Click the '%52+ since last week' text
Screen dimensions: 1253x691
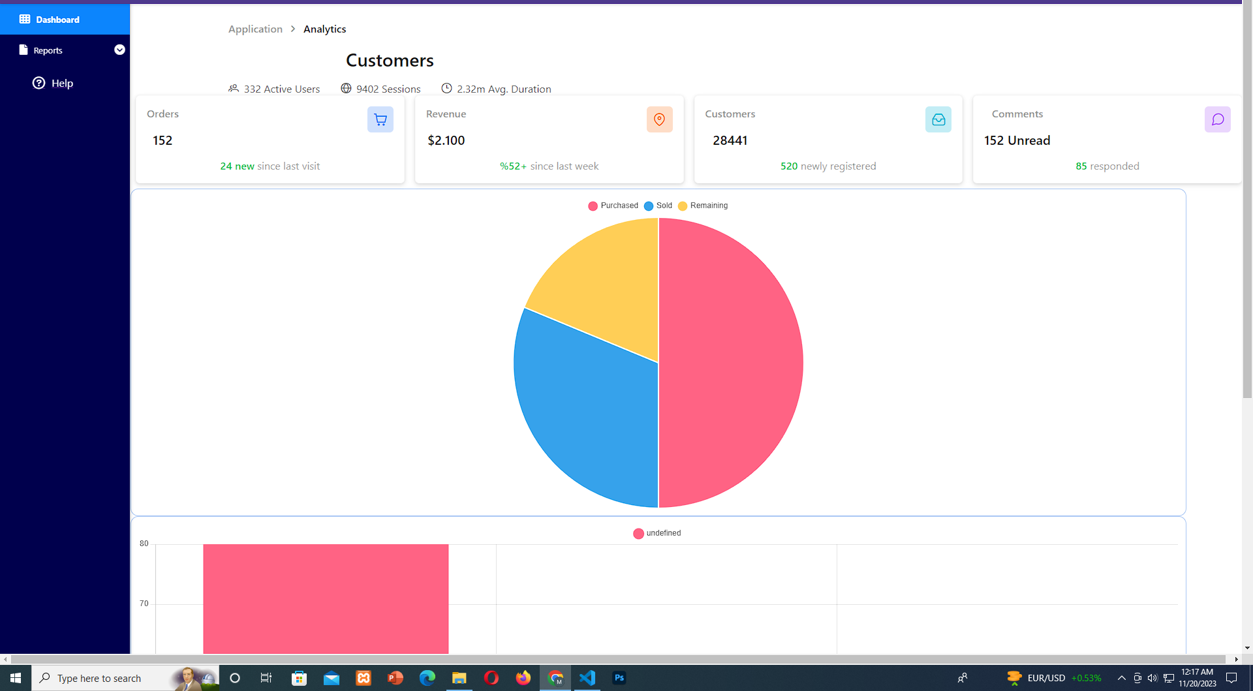click(549, 166)
